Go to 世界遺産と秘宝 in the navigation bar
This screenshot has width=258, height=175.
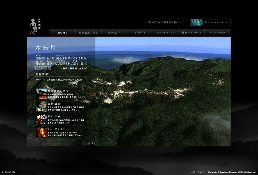click(x=88, y=33)
